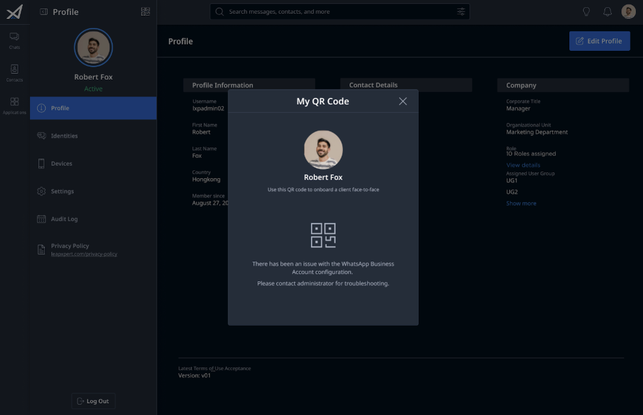Click the Active status label

[x=93, y=89]
